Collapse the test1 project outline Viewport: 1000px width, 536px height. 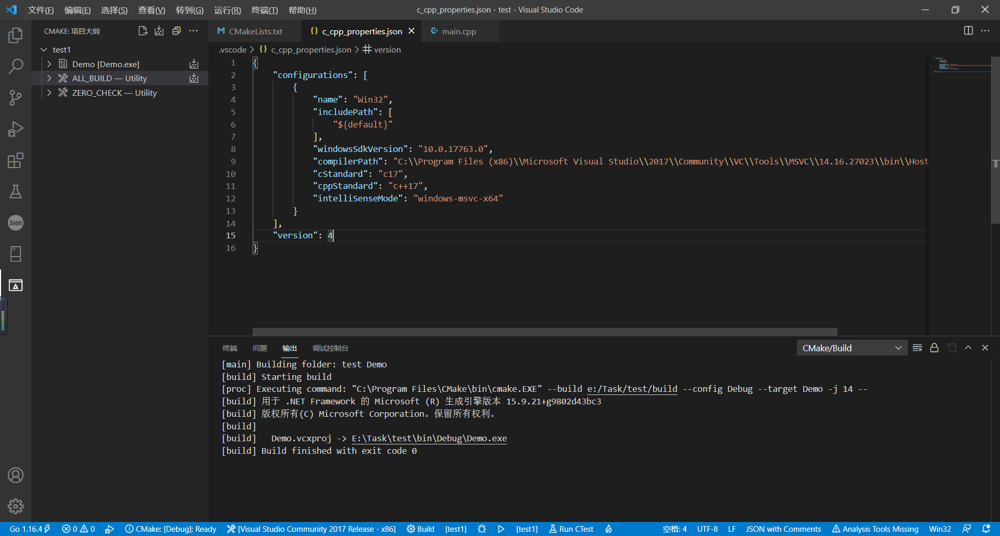44,49
